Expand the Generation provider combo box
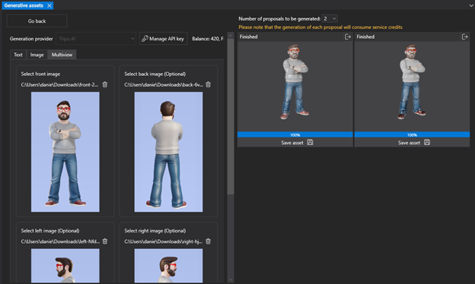The image size is (475, 284). pyautogui.click(x=96, y=39)
